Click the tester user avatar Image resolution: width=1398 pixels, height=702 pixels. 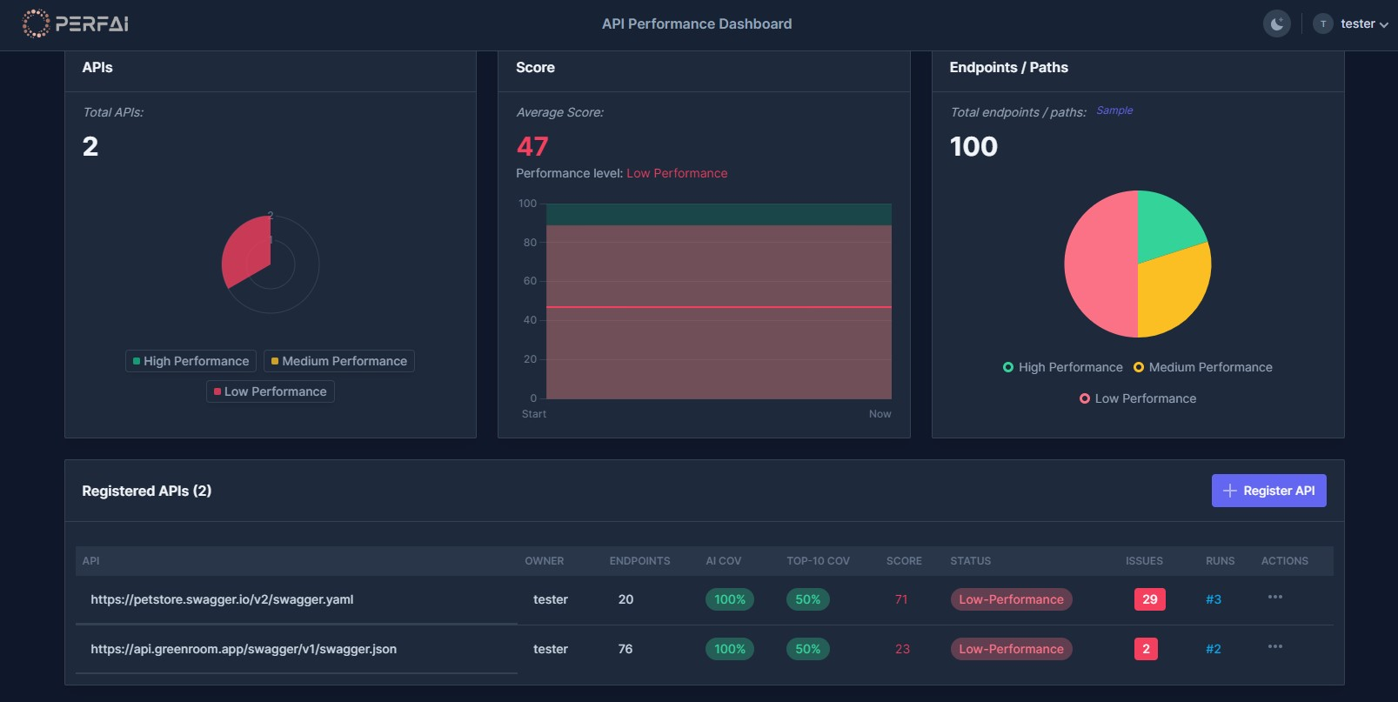tap(1322, 23)
